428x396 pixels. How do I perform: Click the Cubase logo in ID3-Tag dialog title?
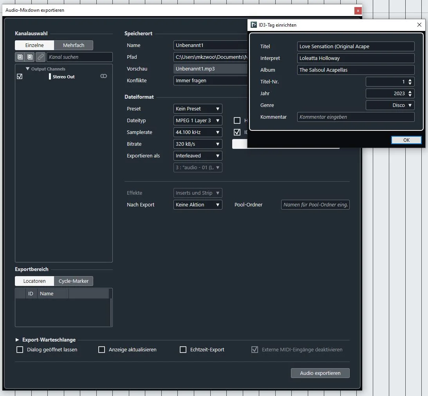[x=254, y=25]
